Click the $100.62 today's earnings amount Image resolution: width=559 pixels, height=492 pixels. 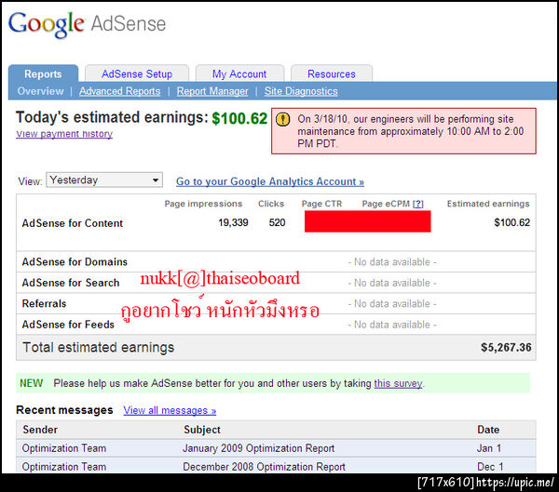pos(239,118)
